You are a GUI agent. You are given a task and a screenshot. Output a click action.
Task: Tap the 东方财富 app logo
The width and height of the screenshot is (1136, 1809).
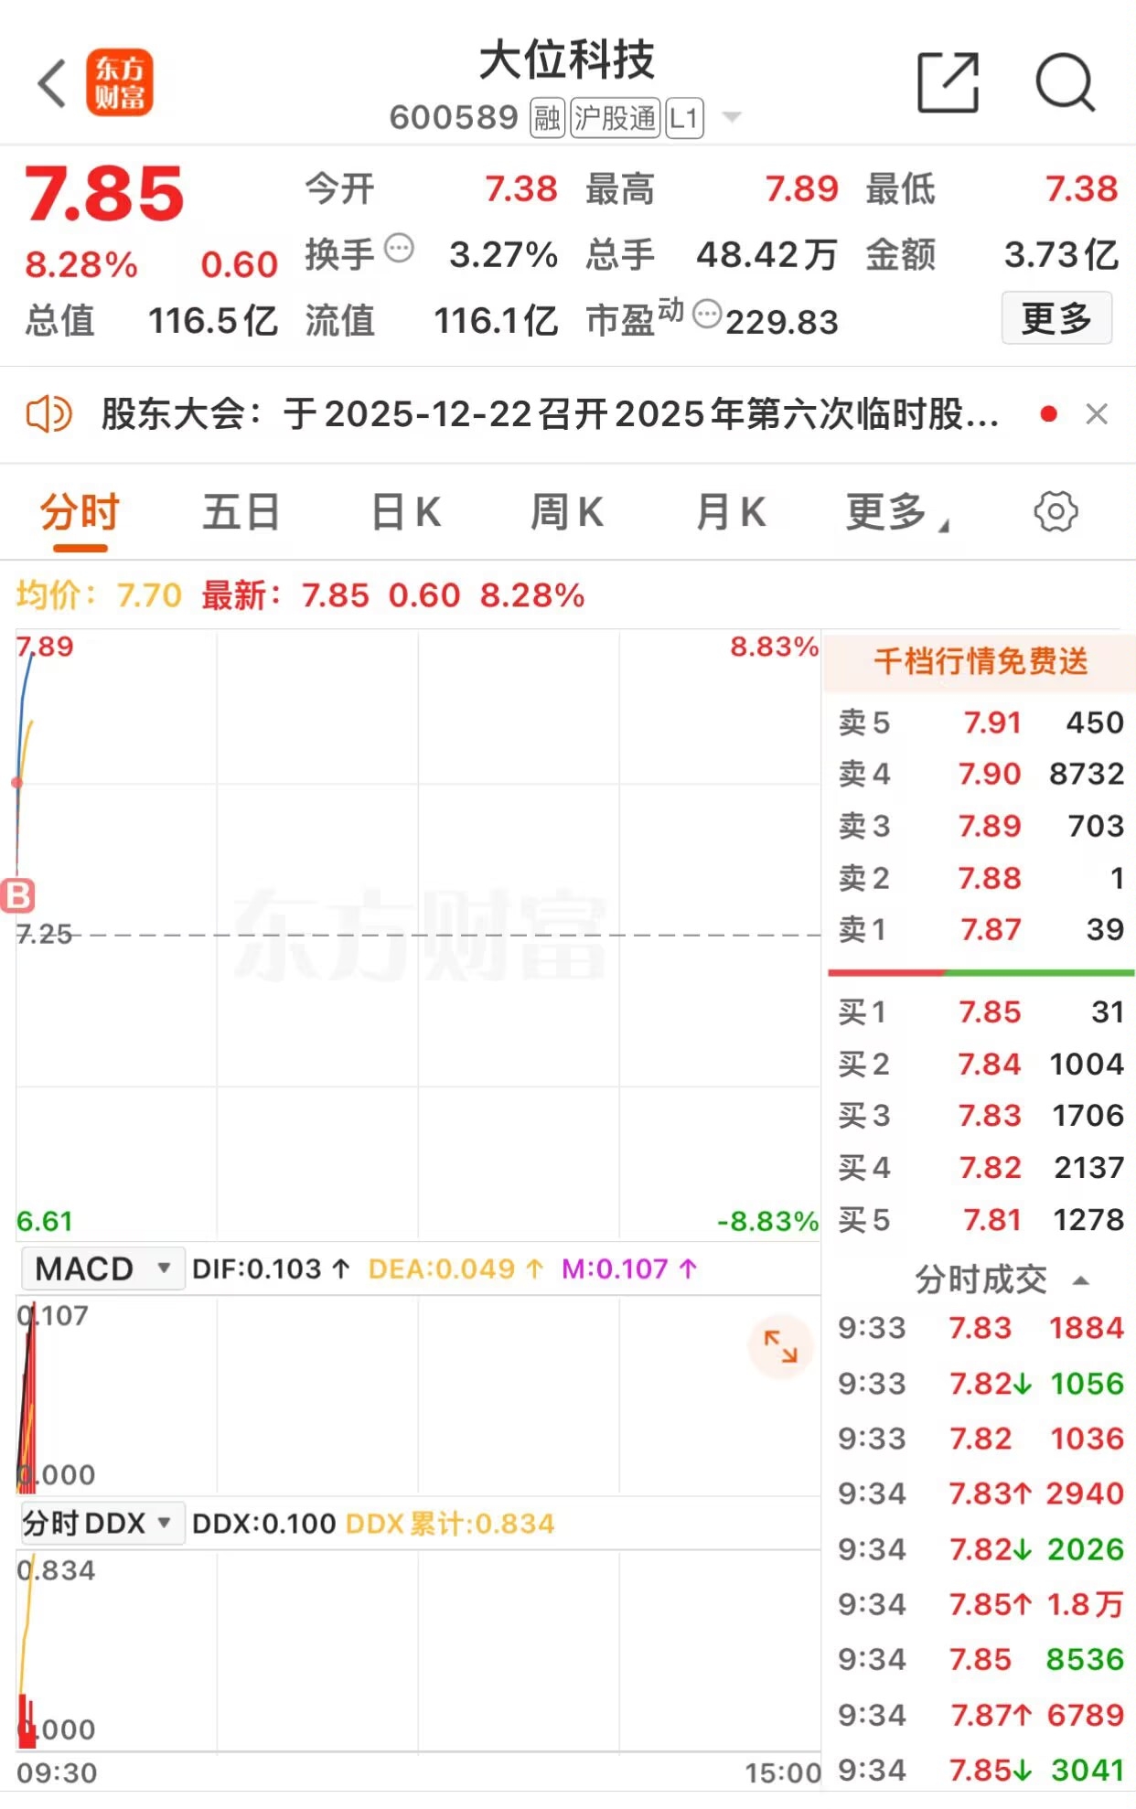click(x=120, y=83)
